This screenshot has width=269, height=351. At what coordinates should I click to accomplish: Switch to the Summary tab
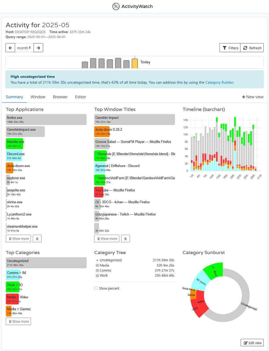pyautogui.click(x=14, y=97)
